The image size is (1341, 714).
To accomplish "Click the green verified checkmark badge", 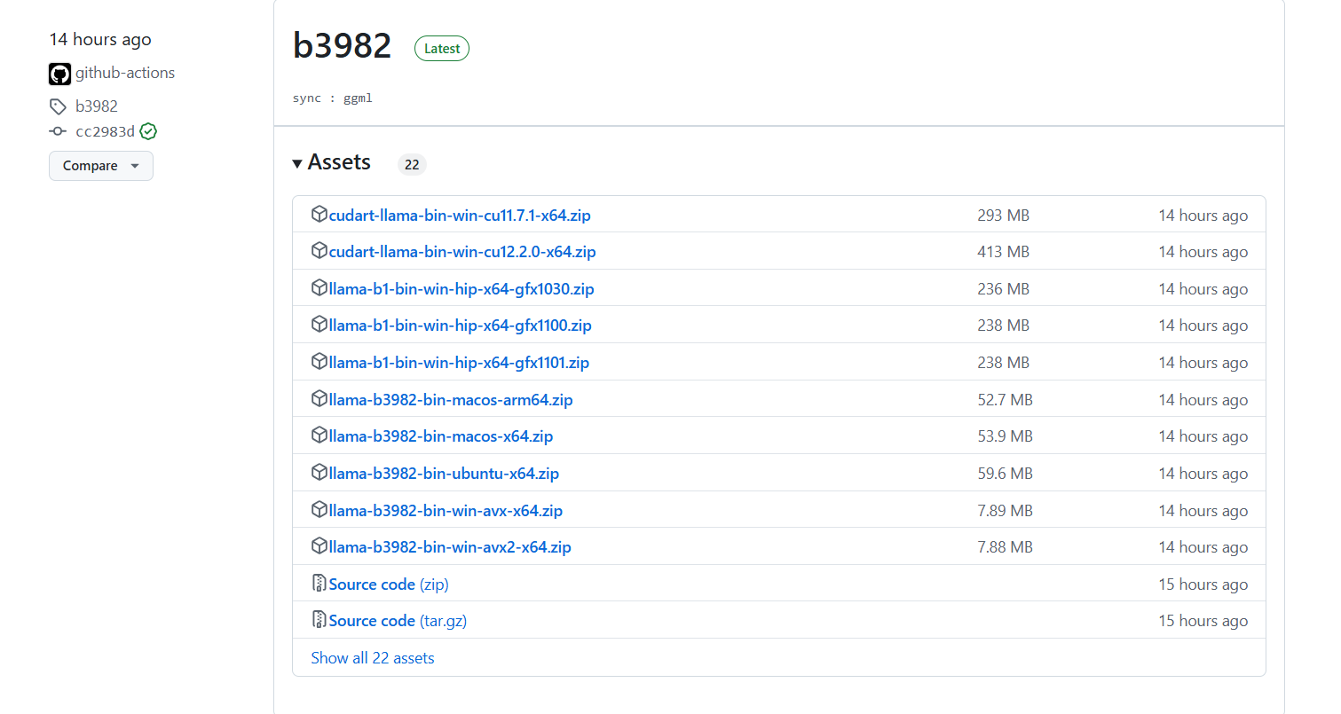I will [148, 131].
